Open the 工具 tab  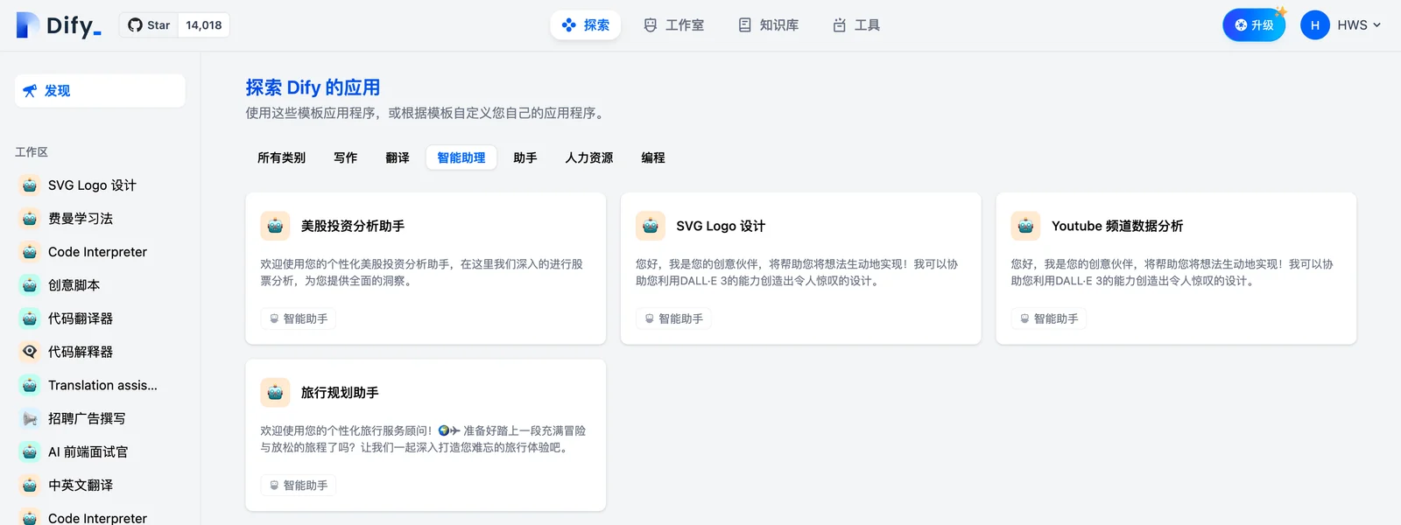pyautogui.click(x=855, y=25)
